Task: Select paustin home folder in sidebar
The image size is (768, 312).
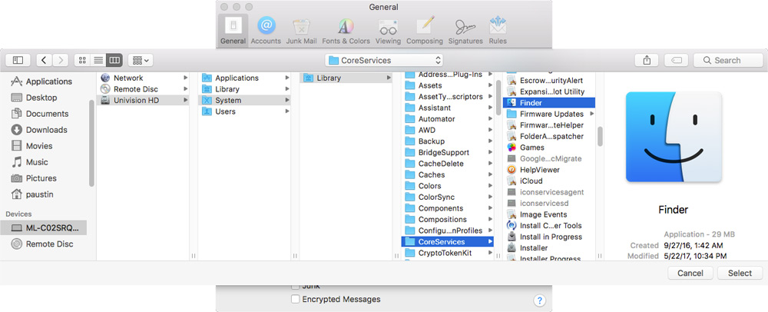Action: 44,194
